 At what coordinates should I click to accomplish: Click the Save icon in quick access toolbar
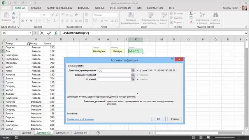coord(9,3)
